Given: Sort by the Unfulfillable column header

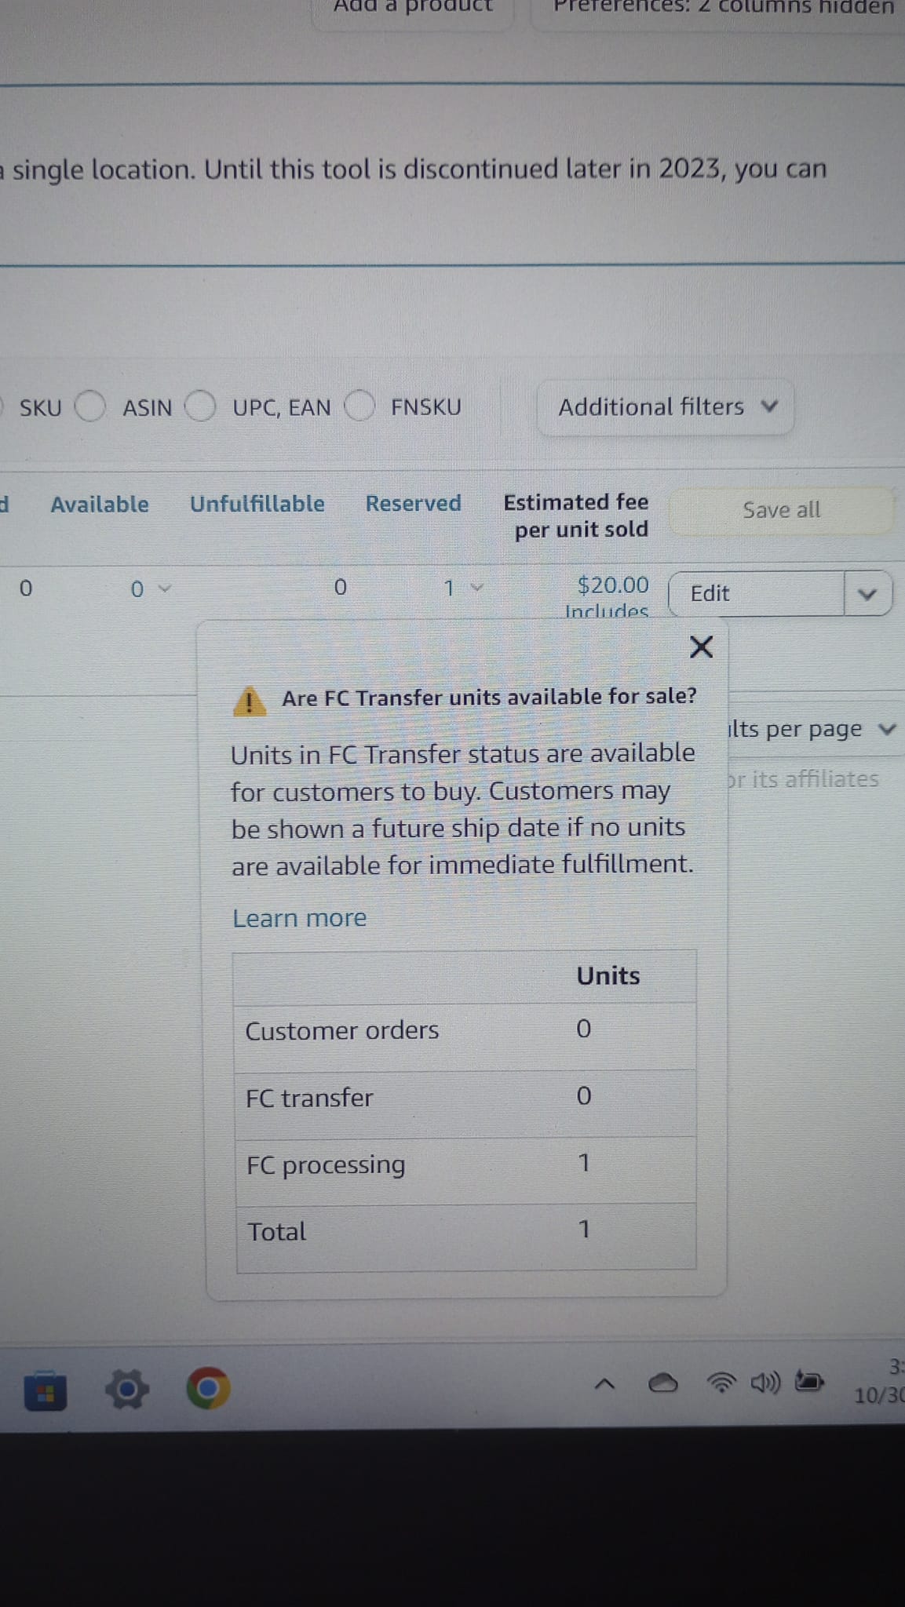Looking at the screenshot, I should click(257, 504).
